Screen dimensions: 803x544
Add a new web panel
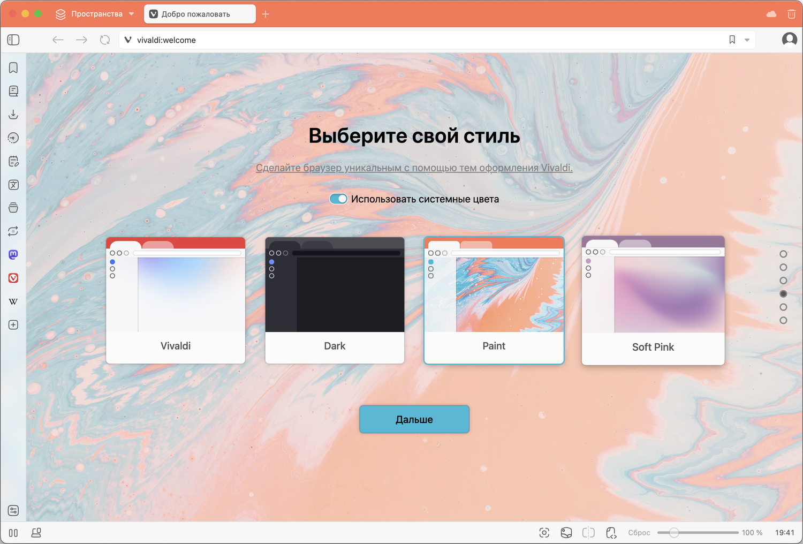[13, 325]
